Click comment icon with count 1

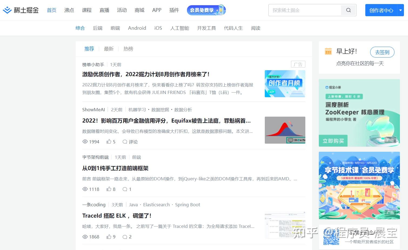[x=125, y=189]
